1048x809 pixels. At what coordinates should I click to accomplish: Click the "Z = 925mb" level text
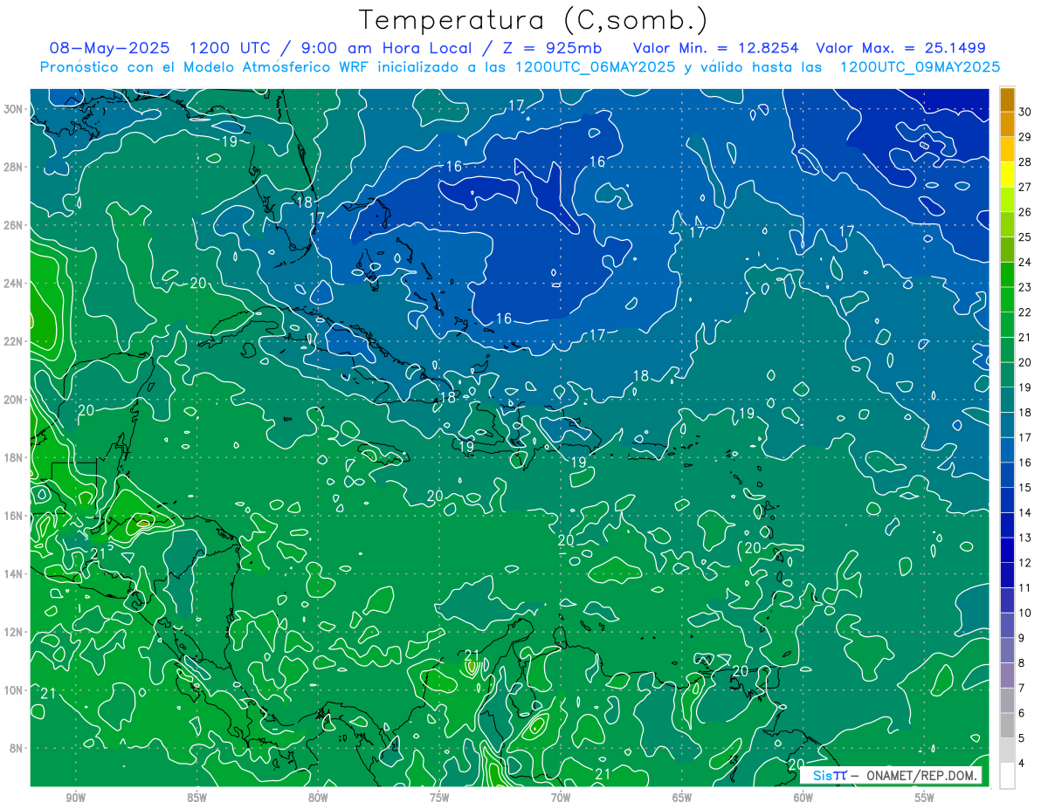coord(555,48)
